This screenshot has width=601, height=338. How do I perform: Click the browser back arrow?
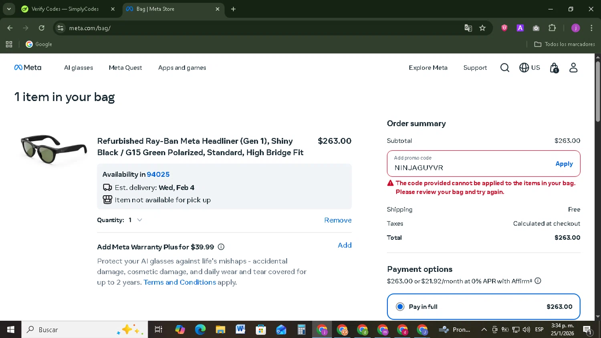coord(10,28)
